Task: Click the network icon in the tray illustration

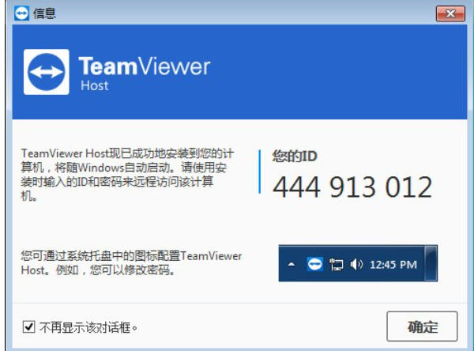Action: (336, 265)
